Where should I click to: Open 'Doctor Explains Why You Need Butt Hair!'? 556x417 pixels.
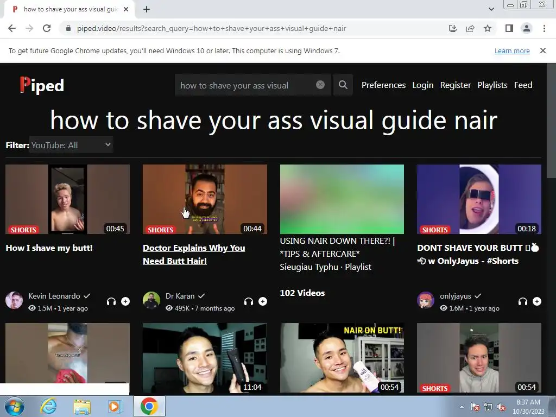194,254
